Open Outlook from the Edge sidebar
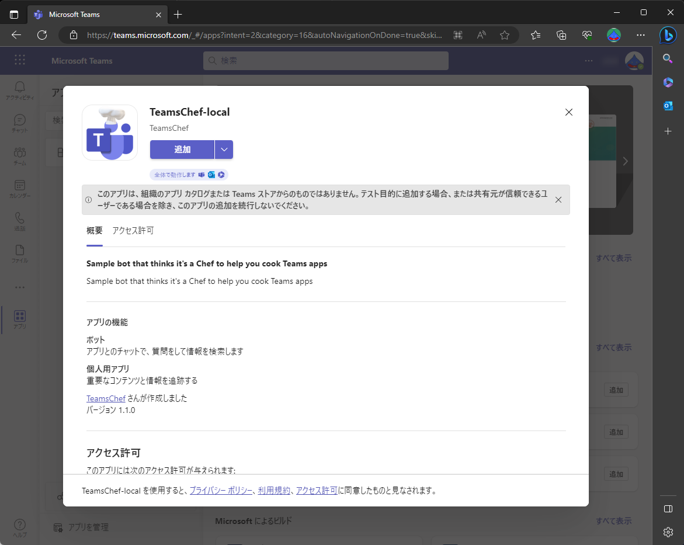684x545 pixels. point(668,106)
